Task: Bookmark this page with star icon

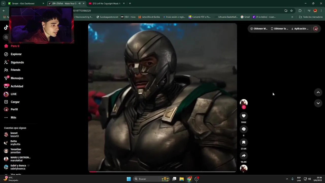Action: click(291, 11)
